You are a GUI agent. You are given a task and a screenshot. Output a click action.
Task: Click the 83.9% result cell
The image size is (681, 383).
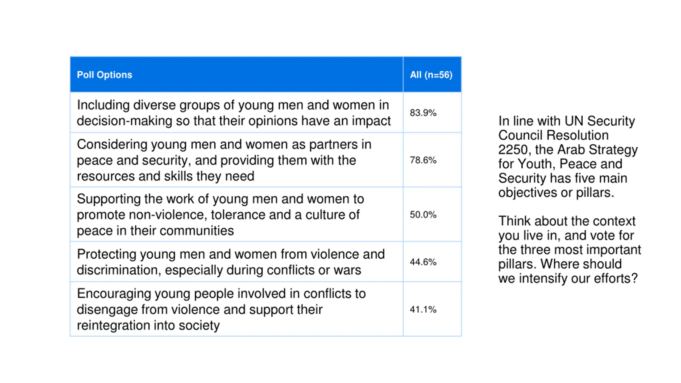point(432,112)
